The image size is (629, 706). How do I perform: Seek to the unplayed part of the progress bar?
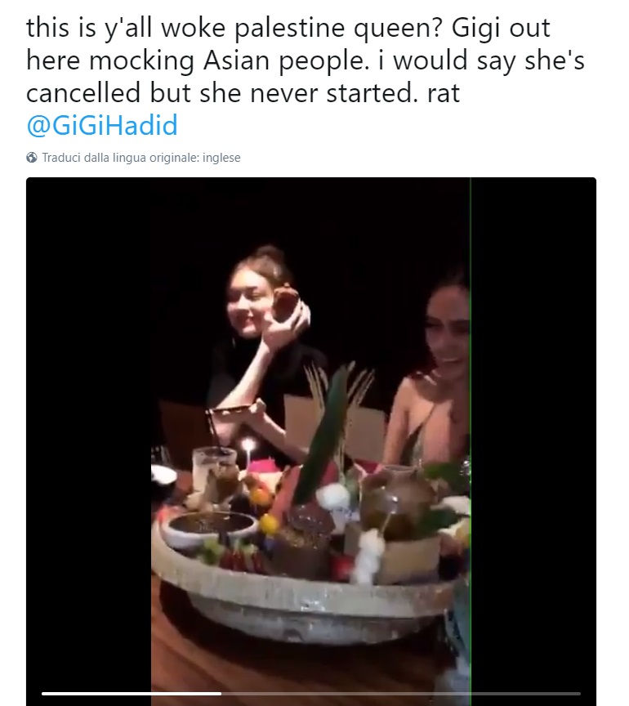(x=400, y=694)
